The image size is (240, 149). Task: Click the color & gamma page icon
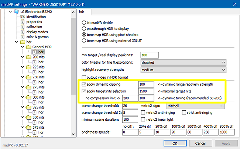click(23, 37)
